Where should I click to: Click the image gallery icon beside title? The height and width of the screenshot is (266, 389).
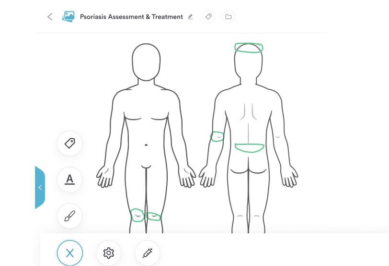coord(68,16)
